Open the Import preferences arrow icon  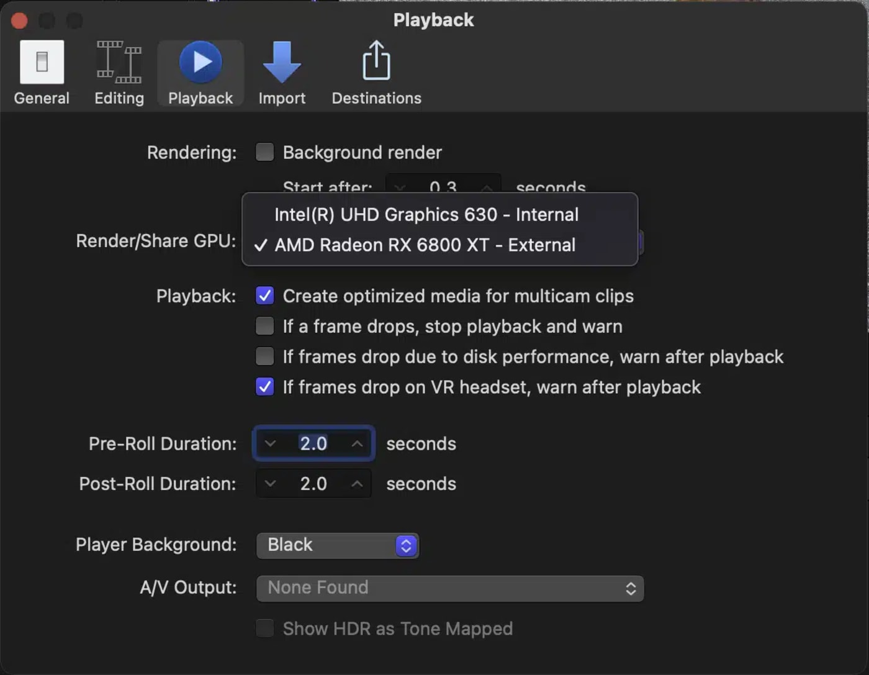pyautogui.click(x=282, y=62)
